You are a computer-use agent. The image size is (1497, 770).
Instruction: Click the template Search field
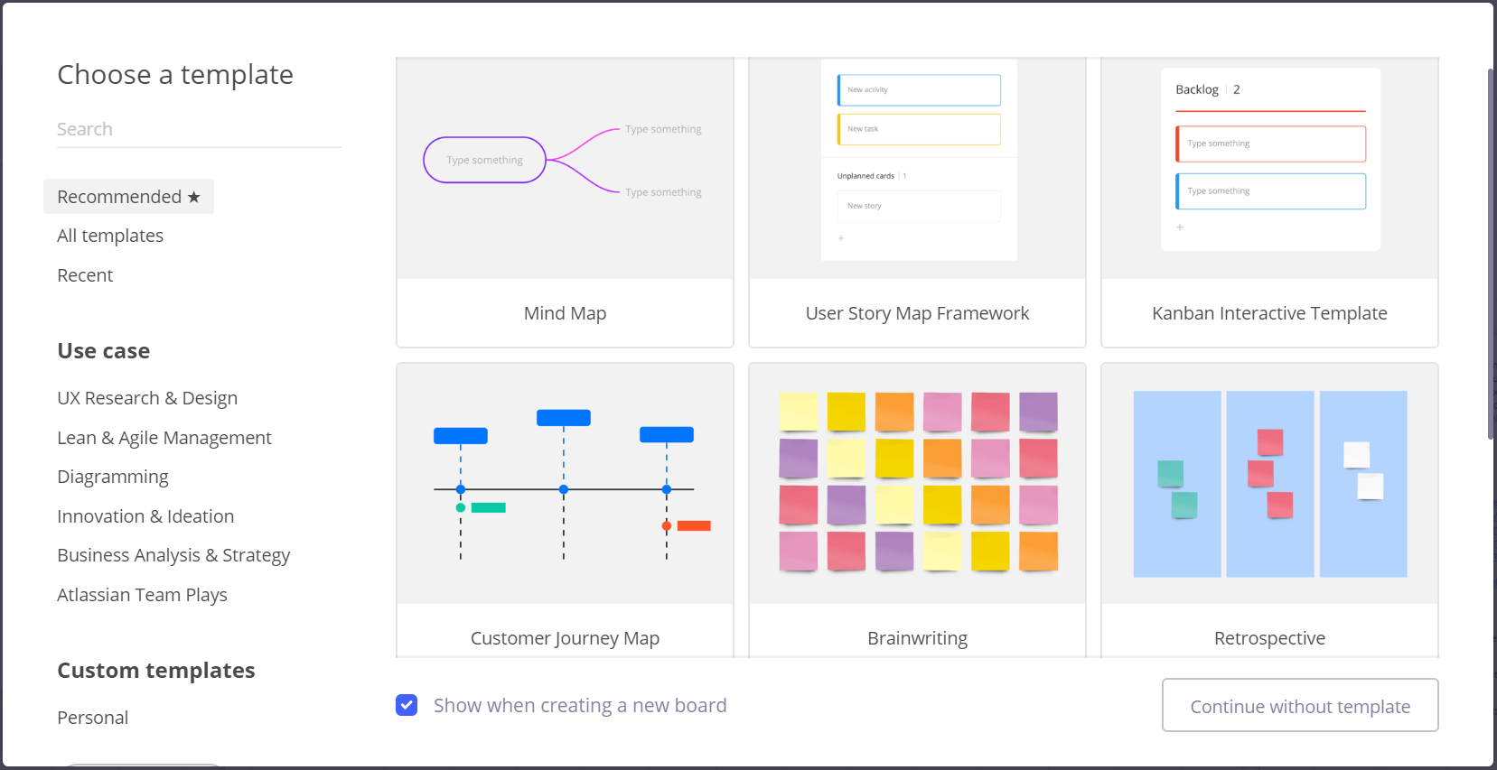198,129
